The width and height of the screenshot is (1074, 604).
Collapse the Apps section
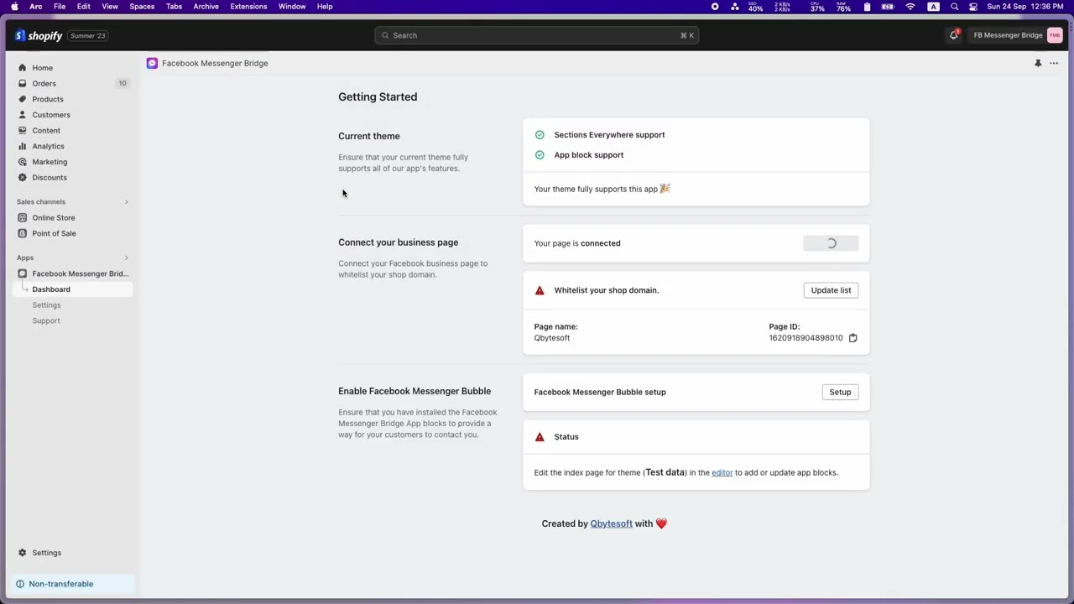point(126,258)
